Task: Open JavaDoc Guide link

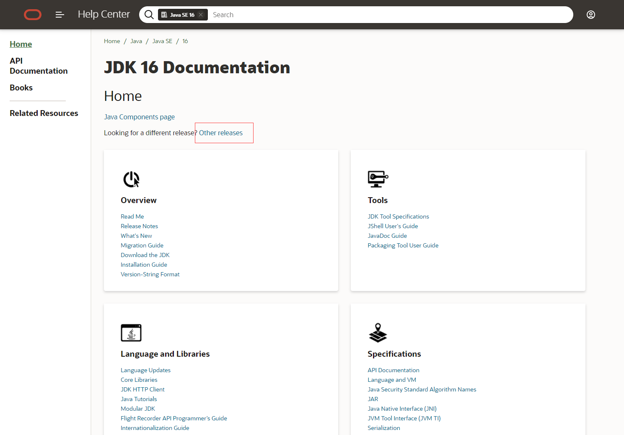Action: (387, 236)
